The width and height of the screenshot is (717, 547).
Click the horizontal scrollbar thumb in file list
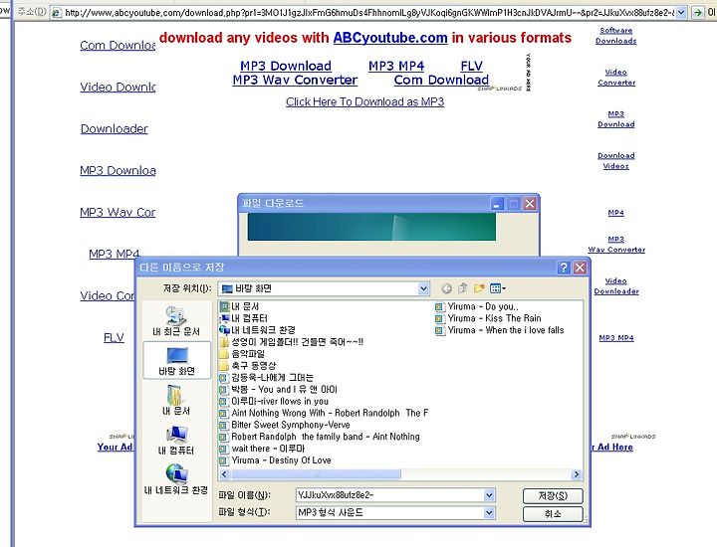(316, 474)
